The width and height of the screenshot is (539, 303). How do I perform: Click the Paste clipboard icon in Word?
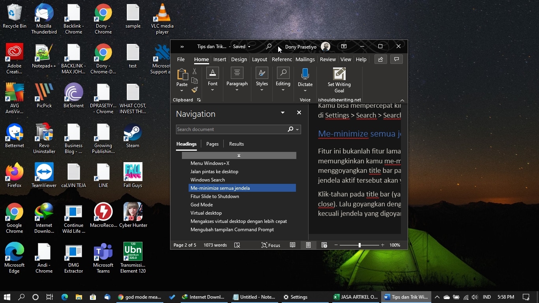[182, 74]
